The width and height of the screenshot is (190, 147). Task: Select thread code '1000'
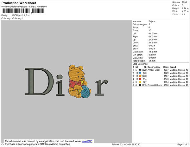tap(166, 85)
